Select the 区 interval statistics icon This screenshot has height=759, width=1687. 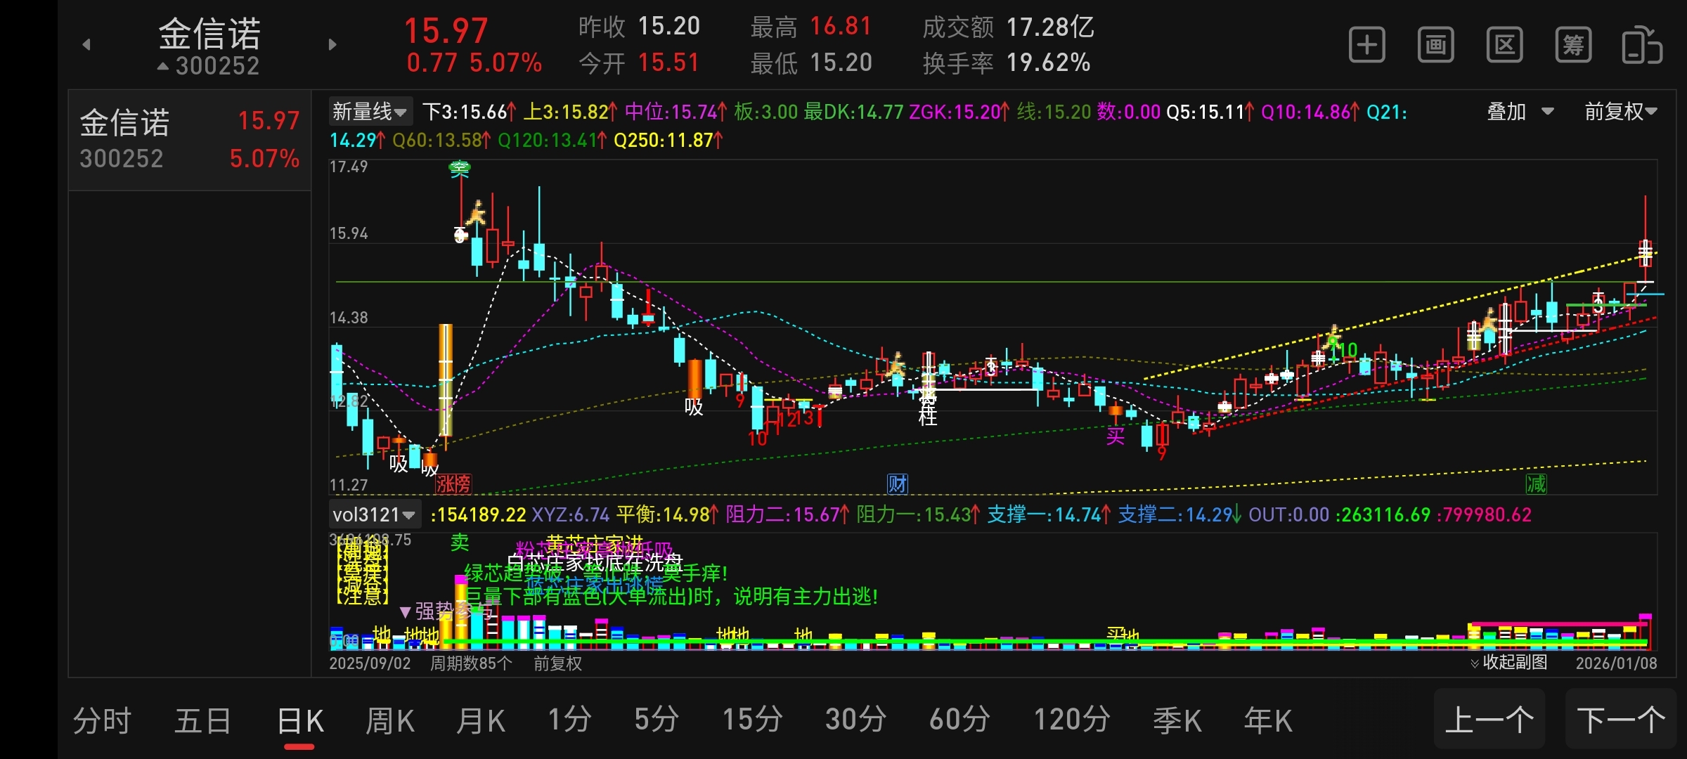[1504, 46]
